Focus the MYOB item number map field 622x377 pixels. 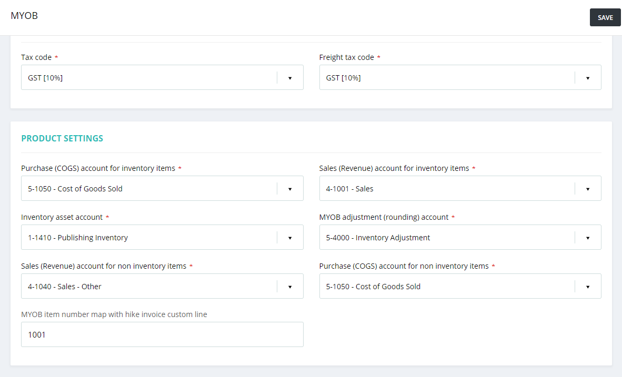point(162,334)
